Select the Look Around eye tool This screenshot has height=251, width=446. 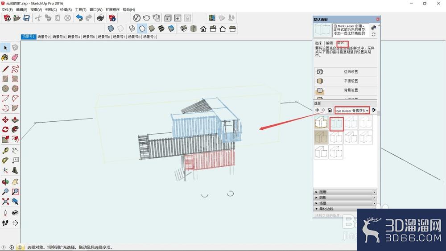(15, 213)
